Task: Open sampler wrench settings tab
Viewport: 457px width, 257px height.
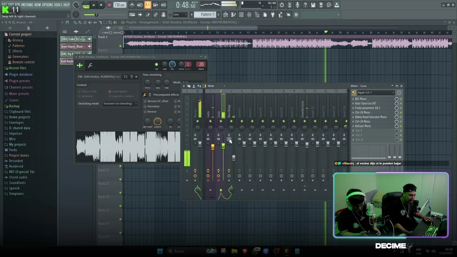Action: (x=90, y=65)
